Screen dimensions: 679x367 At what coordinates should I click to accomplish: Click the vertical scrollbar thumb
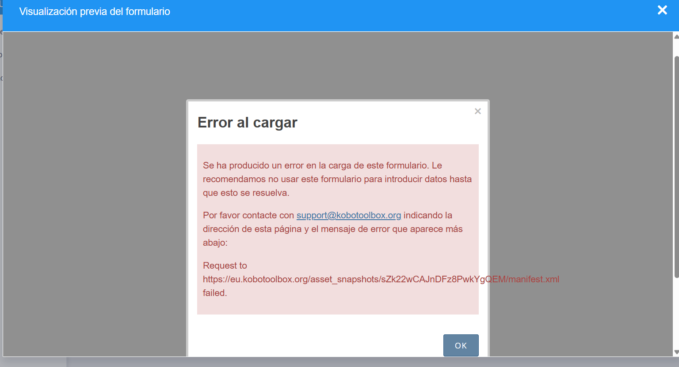coord(676,168)
